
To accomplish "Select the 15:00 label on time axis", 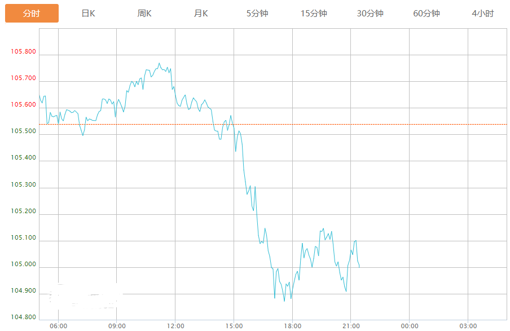I will coord(234,326).
